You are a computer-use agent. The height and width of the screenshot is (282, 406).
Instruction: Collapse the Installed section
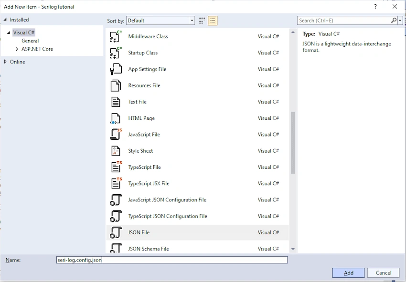pyautogui.click(x=5, y=20)
